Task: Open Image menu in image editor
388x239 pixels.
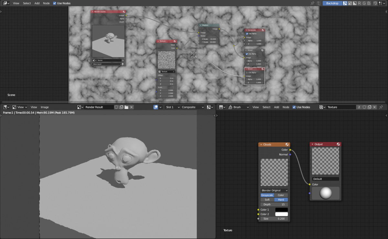Action: coord(45,107)
